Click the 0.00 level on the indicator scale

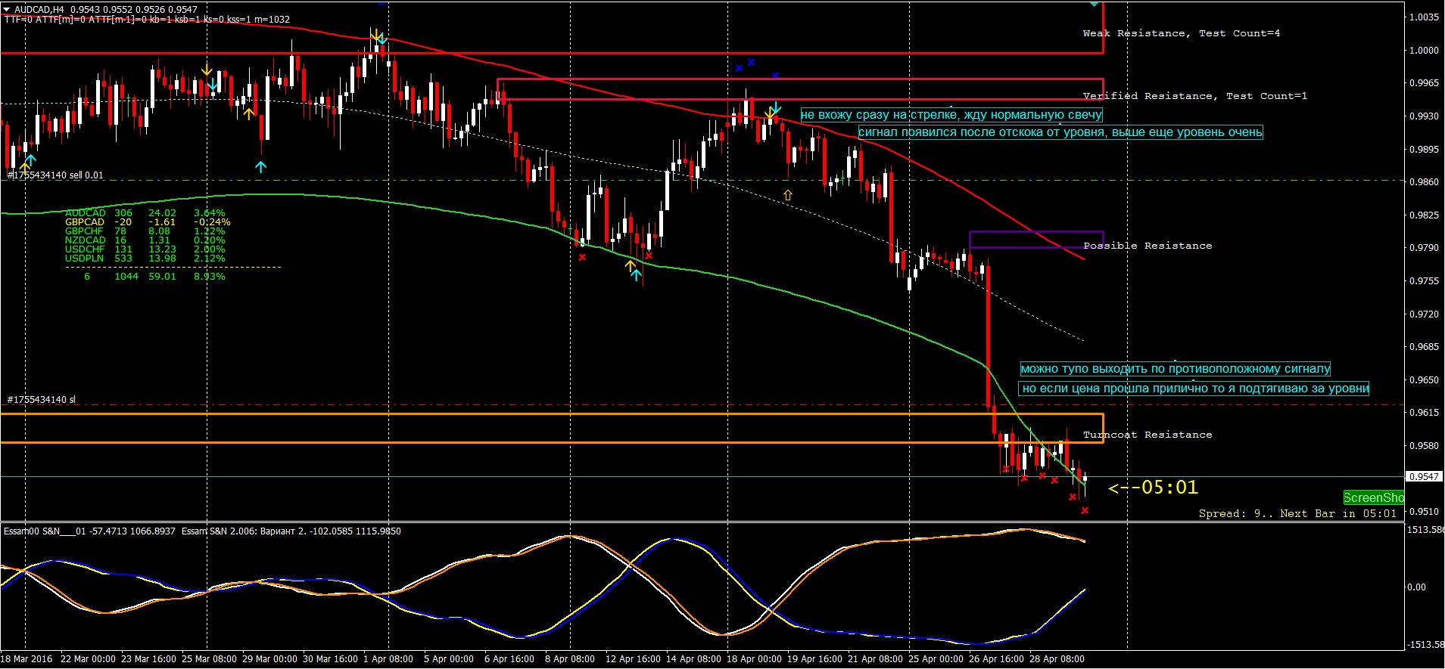click(x=1416, y=587)
